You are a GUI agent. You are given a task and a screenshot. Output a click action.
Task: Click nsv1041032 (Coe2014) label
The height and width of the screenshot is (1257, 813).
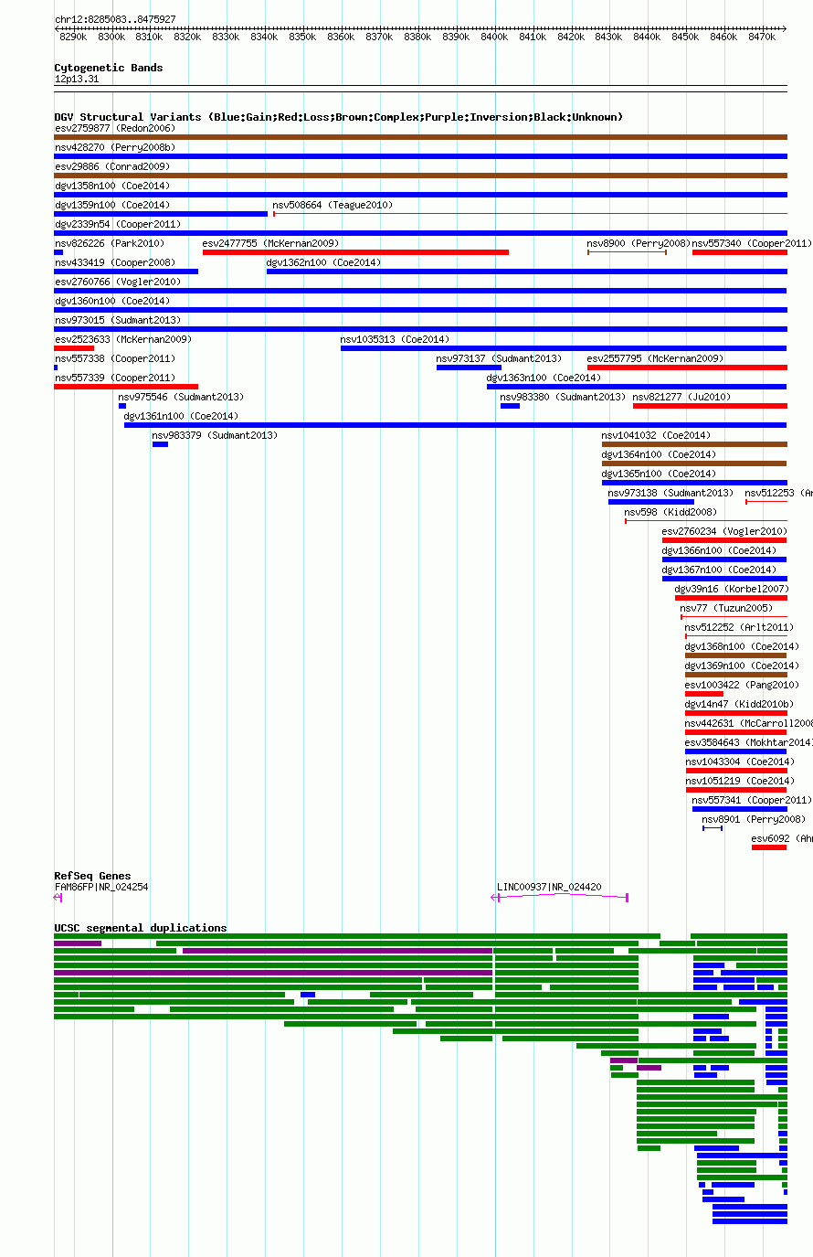(656, 436)
